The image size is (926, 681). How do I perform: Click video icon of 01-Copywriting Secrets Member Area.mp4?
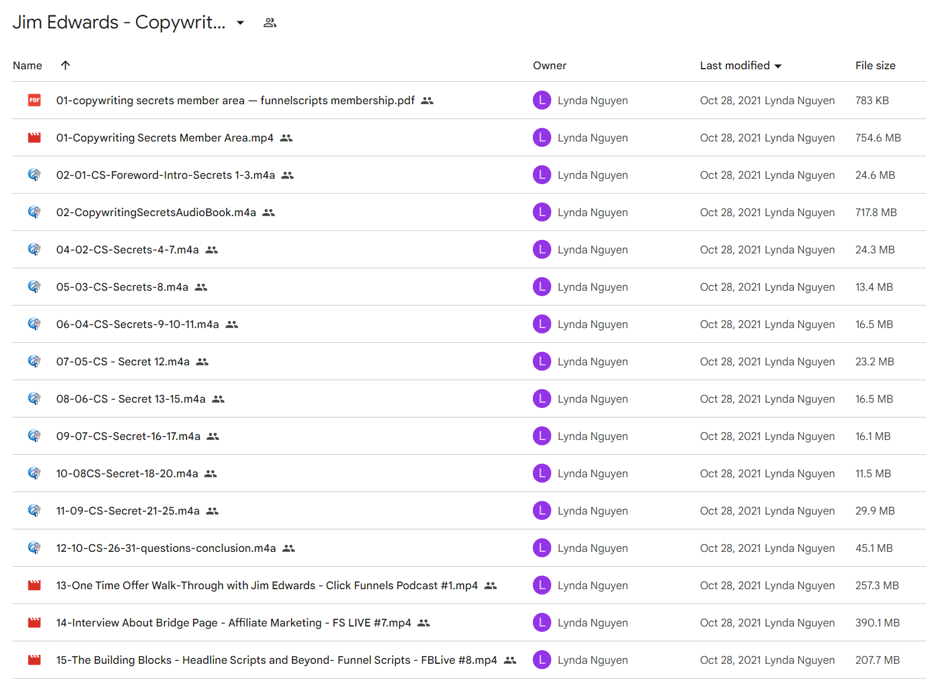click(34, 138)
